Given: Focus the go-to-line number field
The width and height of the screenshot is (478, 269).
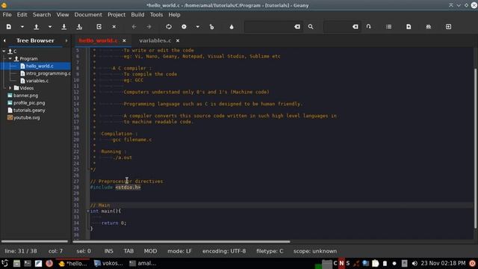Looking at the screenshot, I should 338,27.
